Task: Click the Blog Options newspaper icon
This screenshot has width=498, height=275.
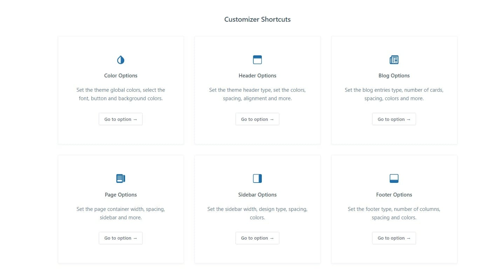Action: point(394,60)
